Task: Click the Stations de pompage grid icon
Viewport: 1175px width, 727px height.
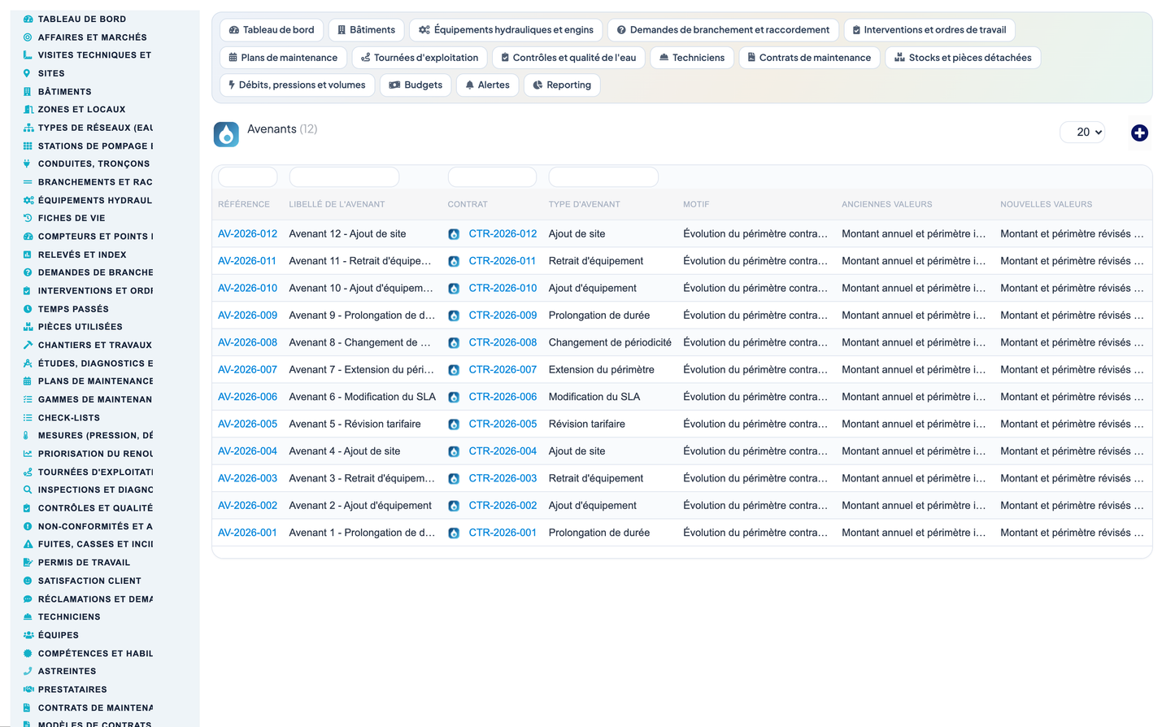Action: (28, 146)
